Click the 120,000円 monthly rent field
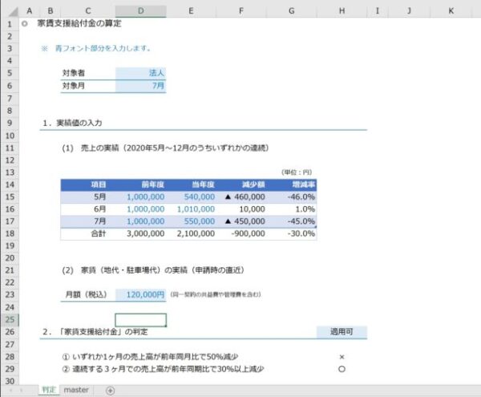Viewport: 481px width, 397px height. [x=141, y=295]
